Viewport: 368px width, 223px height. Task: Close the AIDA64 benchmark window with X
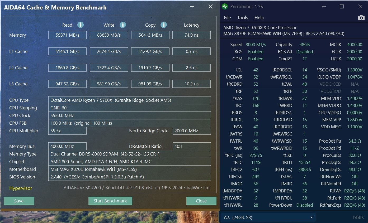(x=210, y=7)
